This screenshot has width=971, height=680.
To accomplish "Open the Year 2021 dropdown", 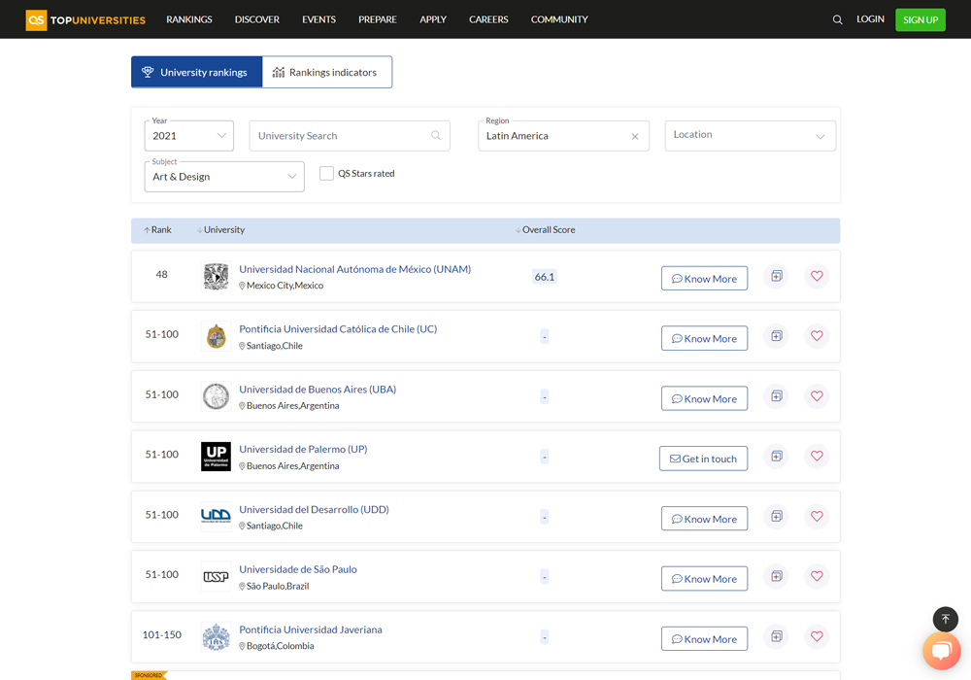I will click(189, 136).
